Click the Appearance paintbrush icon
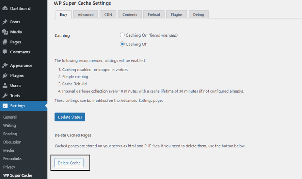This screenshot has height=179, width=302. pos(5,66)
